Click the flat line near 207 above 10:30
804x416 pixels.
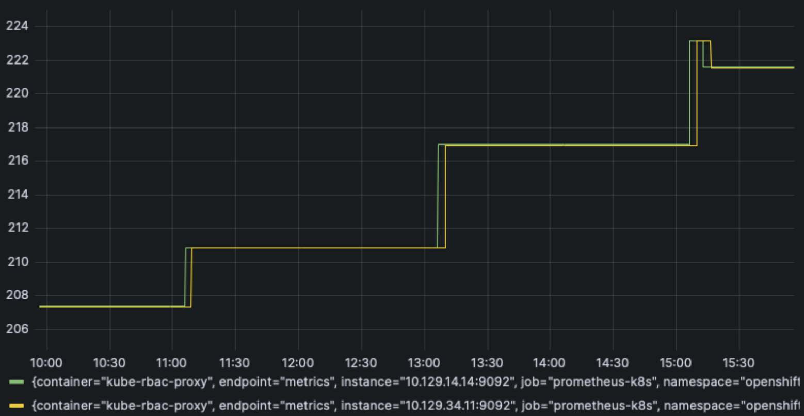[x=109, y=306]
